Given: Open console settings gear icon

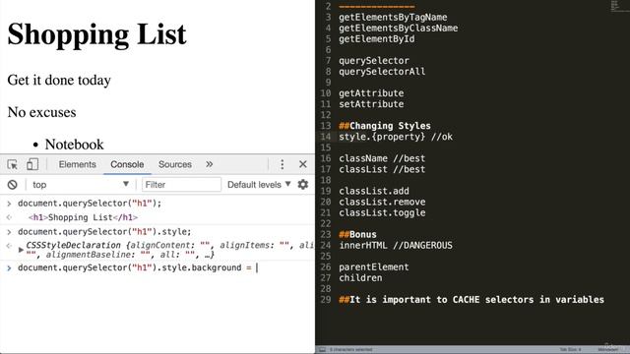Looking at the screenshot, I should point(303,184).
